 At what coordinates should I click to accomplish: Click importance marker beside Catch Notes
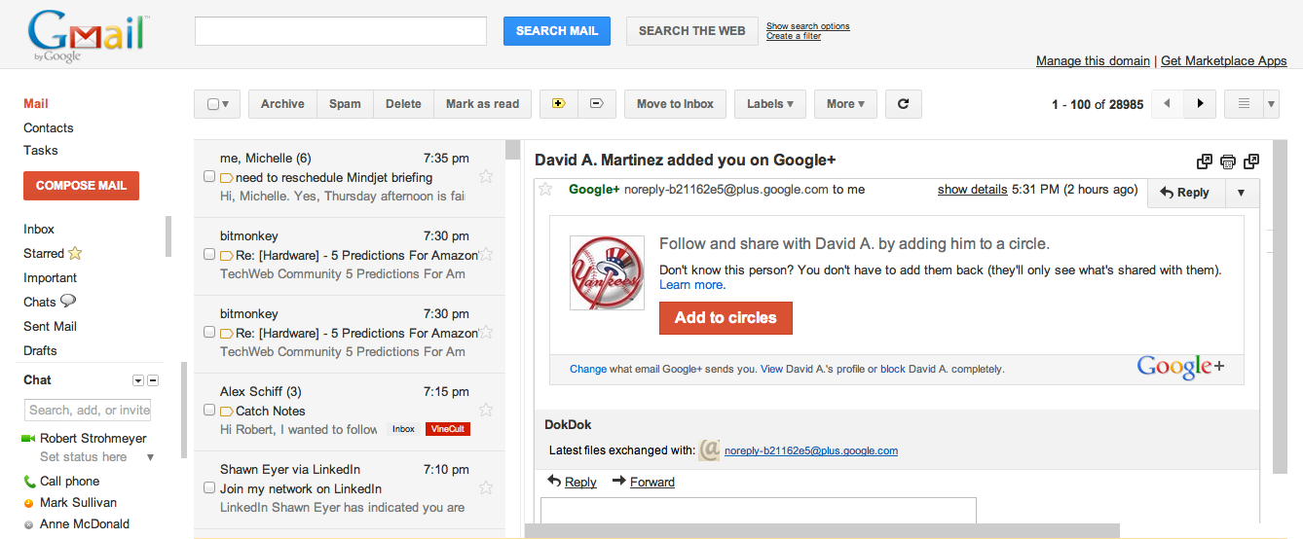226,412
